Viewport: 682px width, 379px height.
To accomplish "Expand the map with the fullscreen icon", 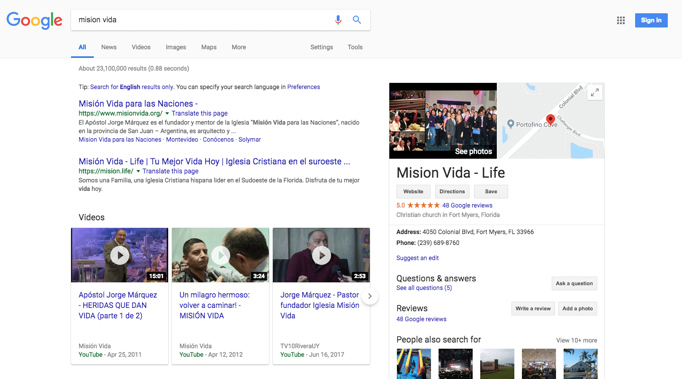I will pyautogui.click(x=595, y=92).
